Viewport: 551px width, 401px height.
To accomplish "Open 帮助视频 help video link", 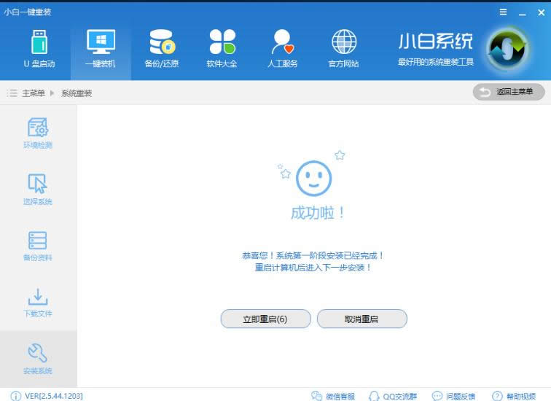I will pyautogui.click(x=514, y=396).
